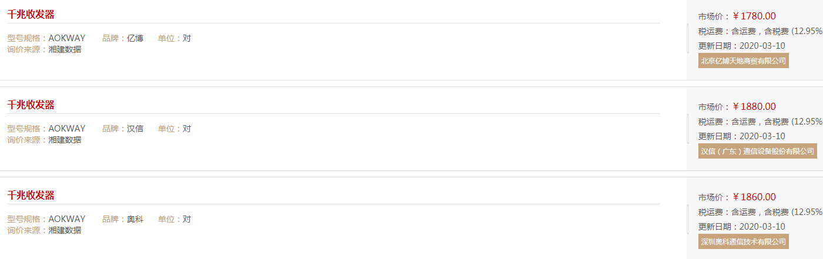The height and width of the screenshot is (259, 823).
Task: Click the tax and freight info beside ¥1780.00
Action: (x=761, y=31)
